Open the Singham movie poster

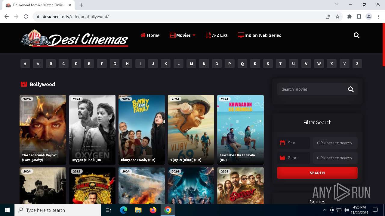[x=240, y=186]
